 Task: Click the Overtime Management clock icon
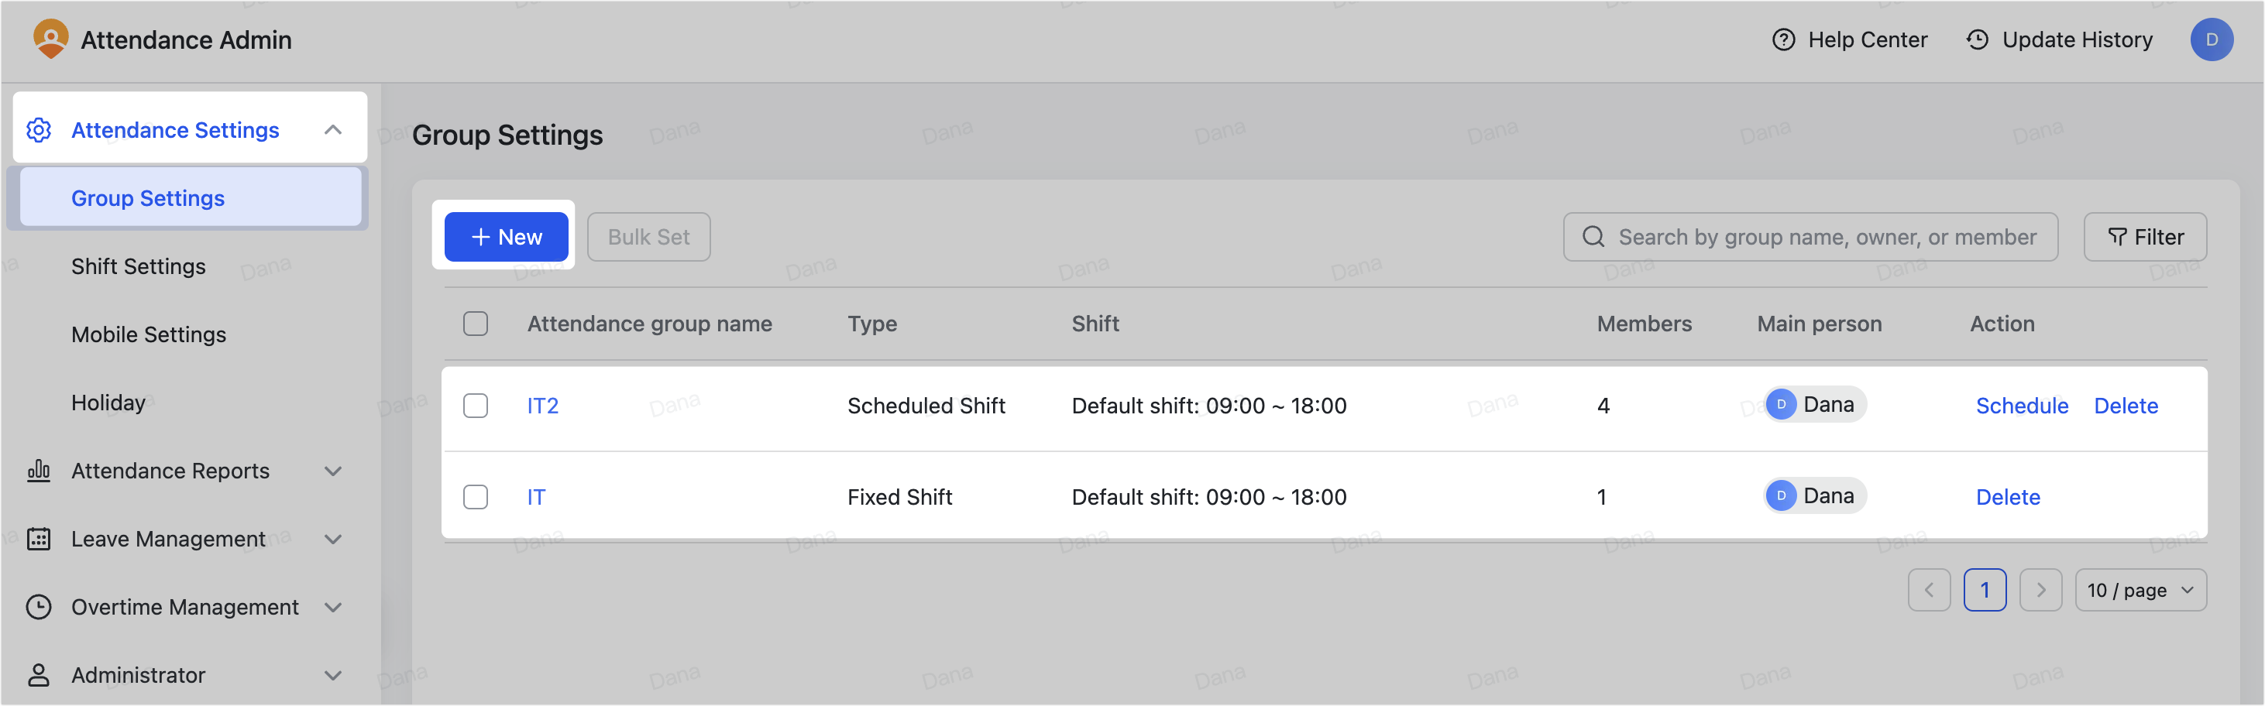pos(39,607)
